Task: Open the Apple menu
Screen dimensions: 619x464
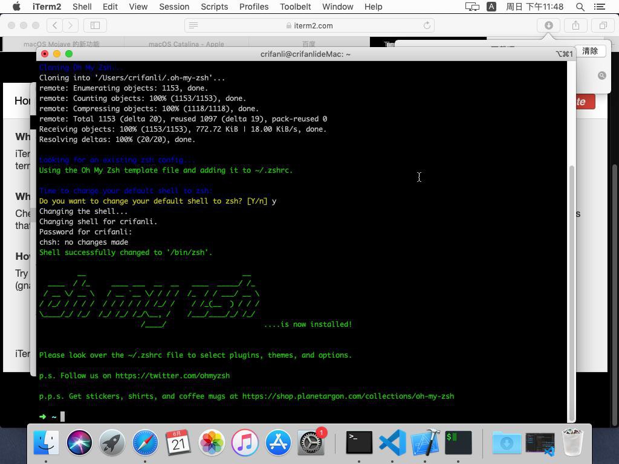Action: click(16, 7)
